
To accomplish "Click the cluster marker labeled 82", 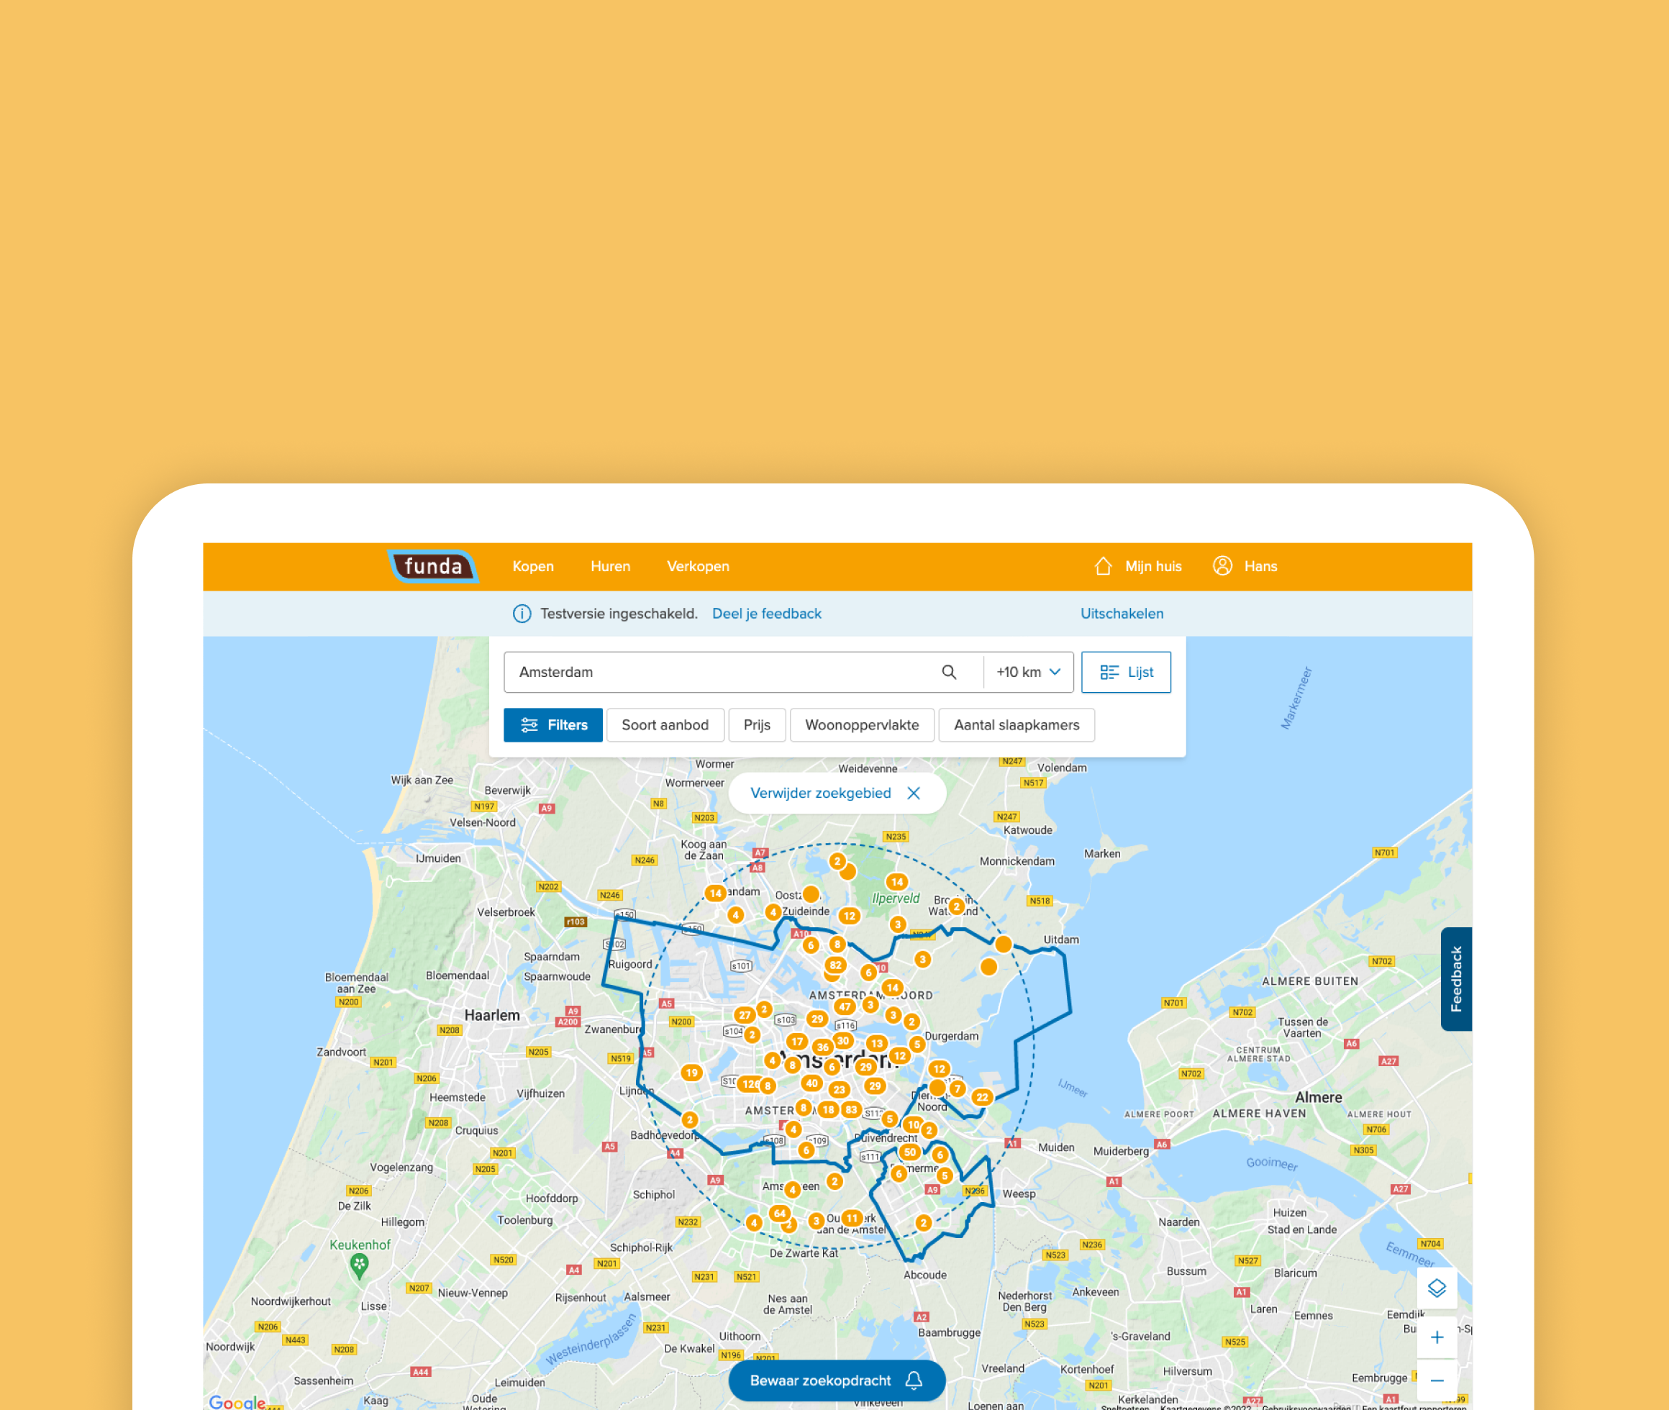I will [x=835, y=965].
